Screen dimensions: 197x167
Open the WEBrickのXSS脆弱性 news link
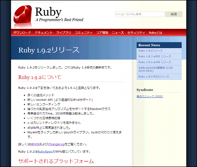point(156,69)
